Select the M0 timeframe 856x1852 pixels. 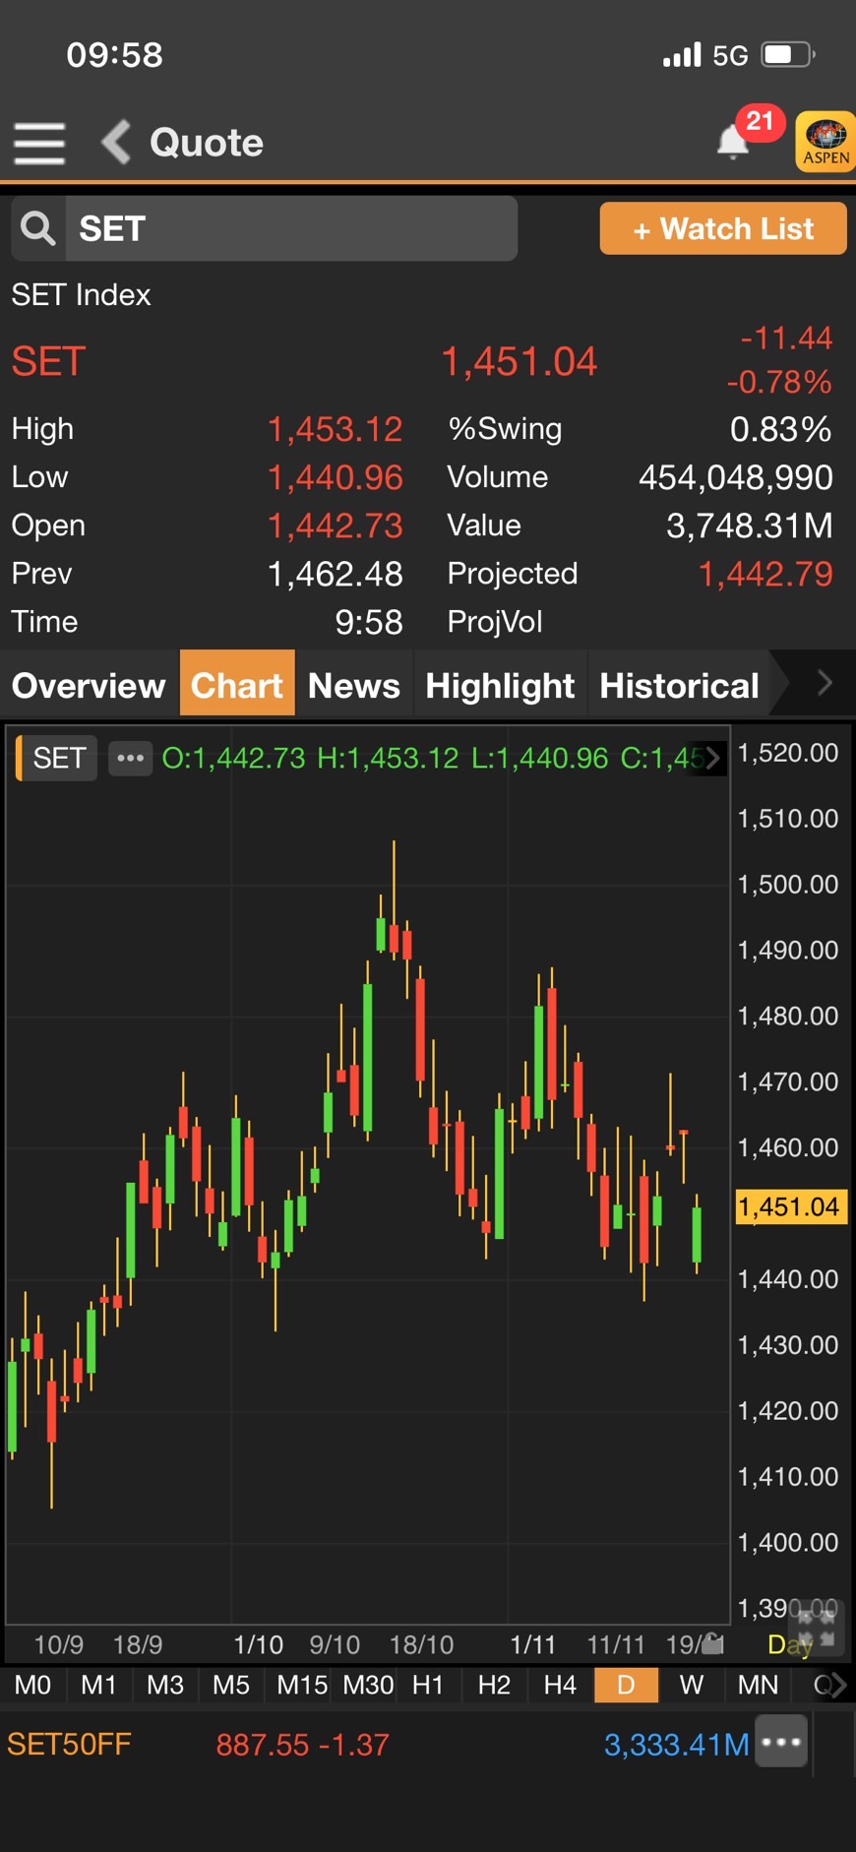click(32, 1685)
